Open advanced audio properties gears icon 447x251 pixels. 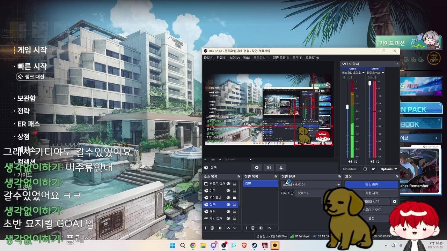point(373,169)
